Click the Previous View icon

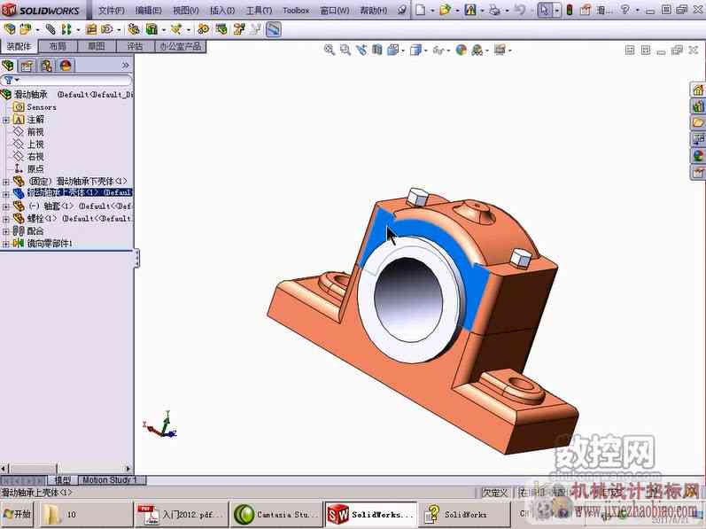tap(361, 50)
